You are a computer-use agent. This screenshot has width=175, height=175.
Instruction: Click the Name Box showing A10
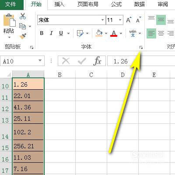click(x=22, y=61)
